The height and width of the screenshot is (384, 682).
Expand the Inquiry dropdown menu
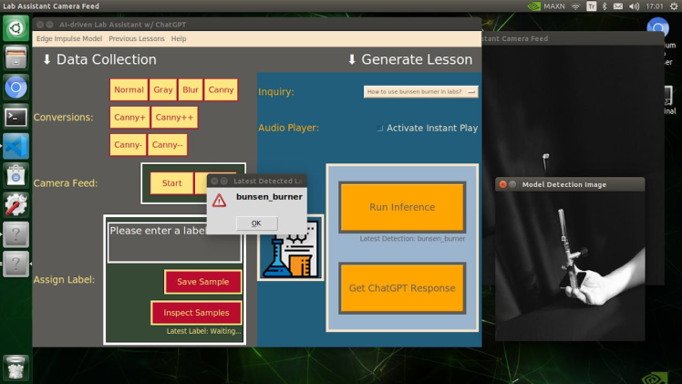[420, 92]
